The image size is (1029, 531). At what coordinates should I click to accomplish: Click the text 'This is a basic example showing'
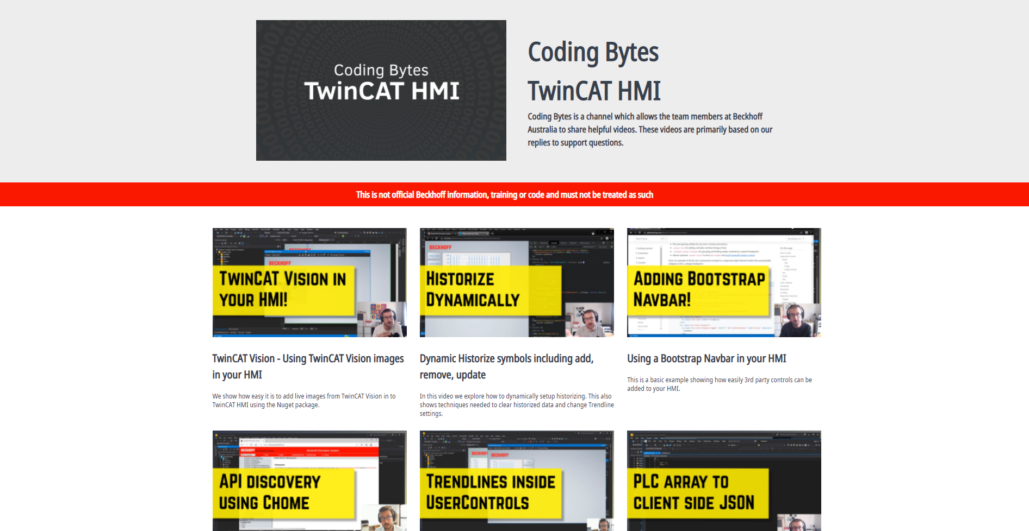(720, 384)
